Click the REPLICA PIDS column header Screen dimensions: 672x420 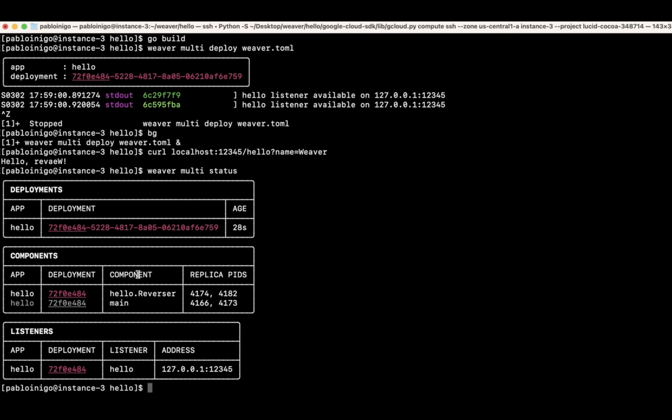[x=218, y=275]
